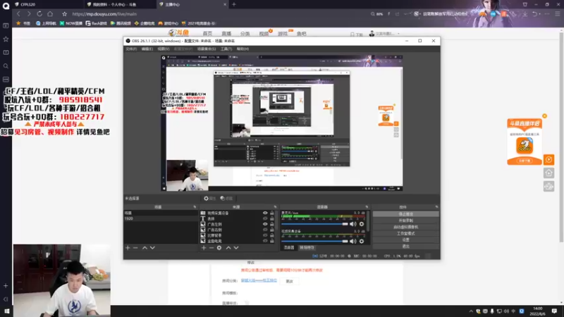Move scene down with arrow icon
Image resolution: width=564 pixels, height=317 pixels.
pyautogui.click(x=152, y=248)
